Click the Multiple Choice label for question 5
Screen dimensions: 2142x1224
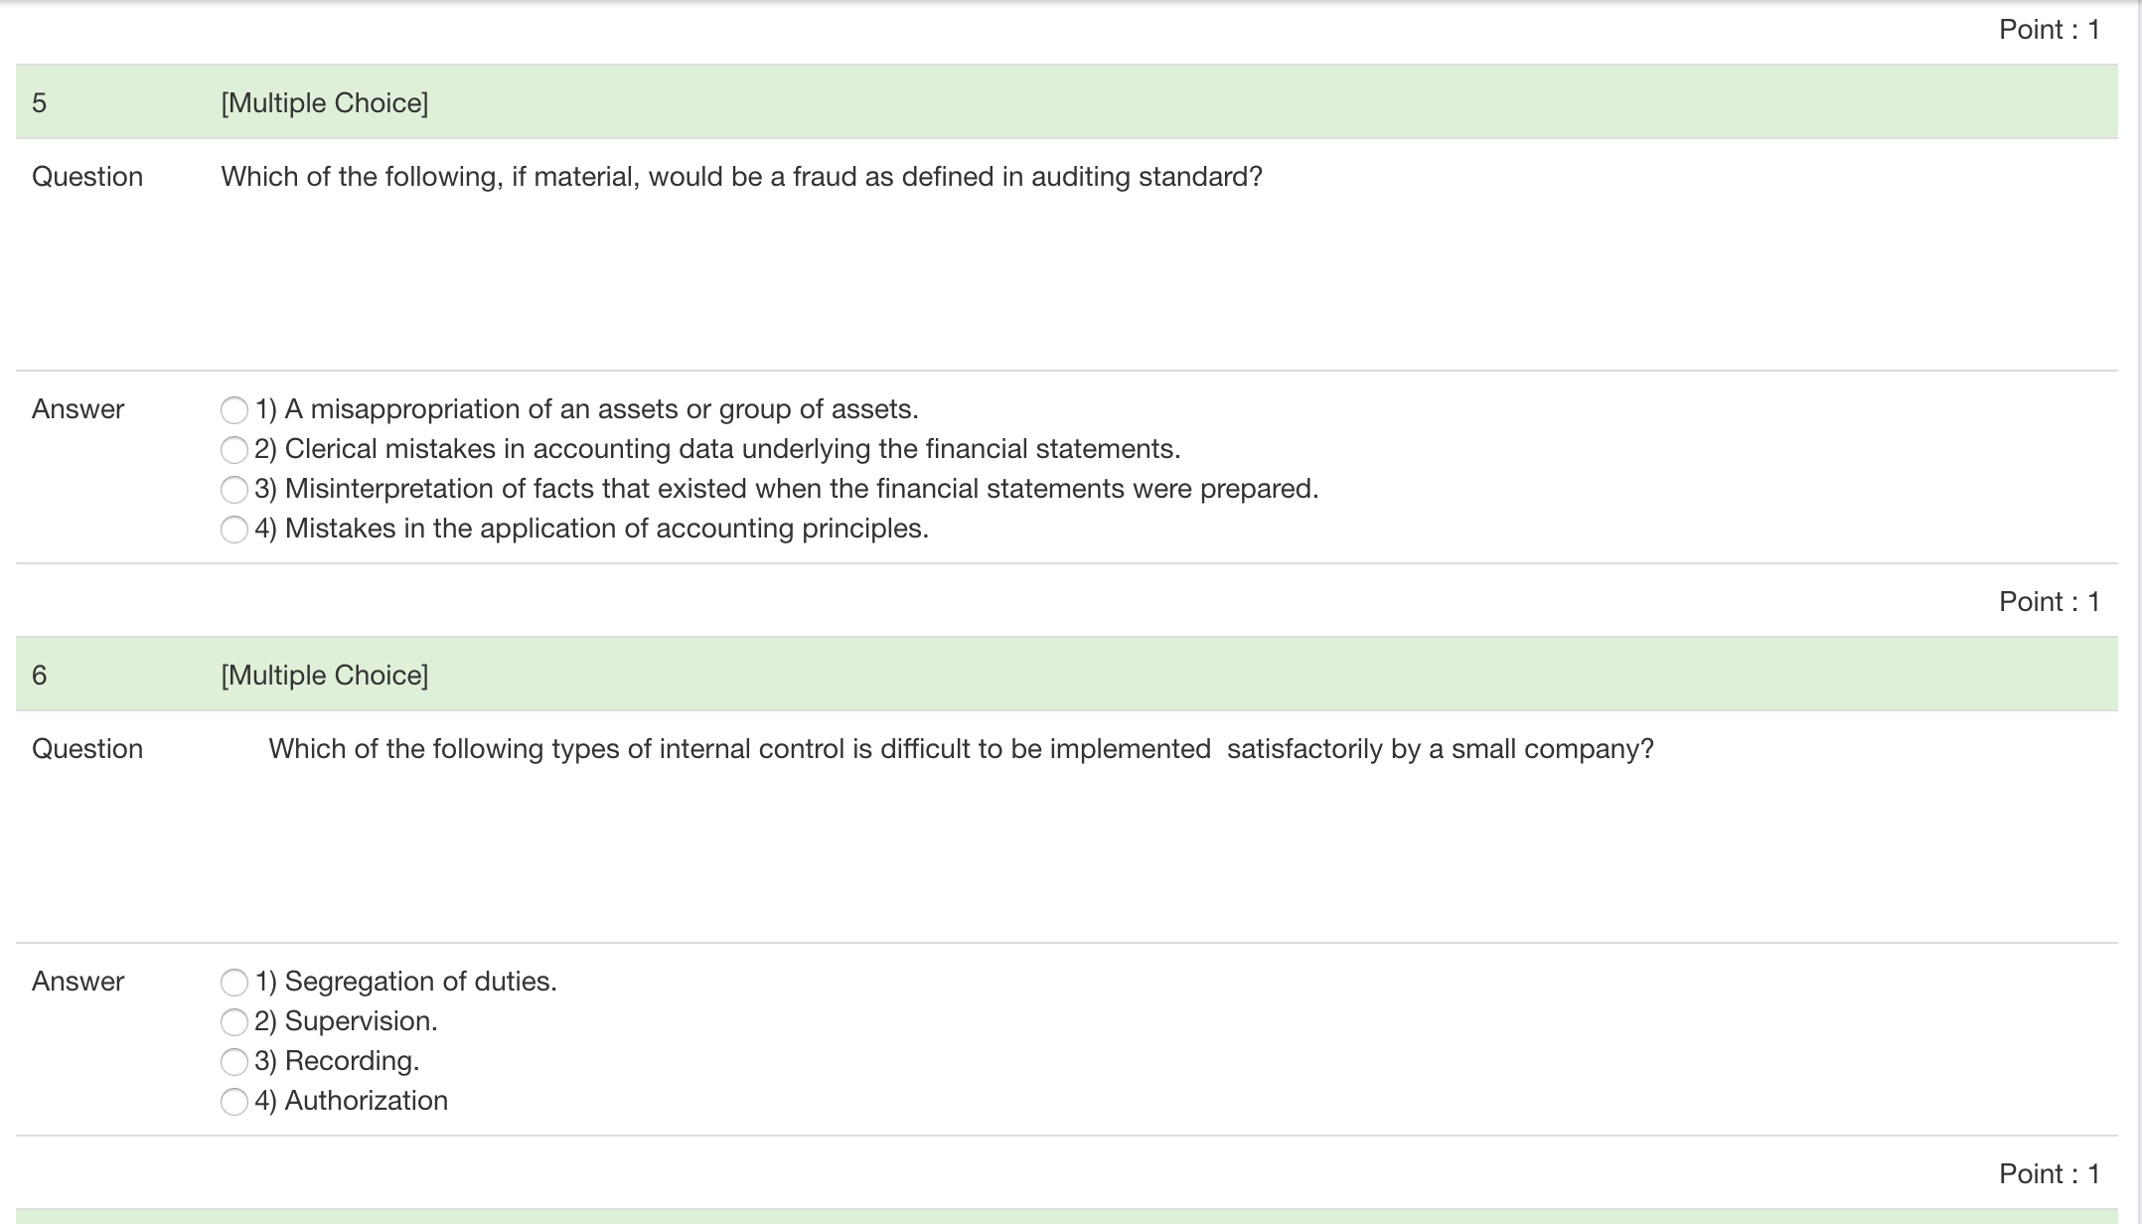[324, 101]
